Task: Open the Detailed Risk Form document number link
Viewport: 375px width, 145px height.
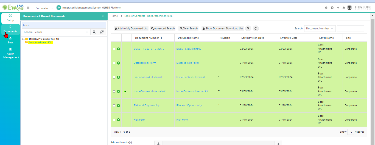Action: pos(145,63)
